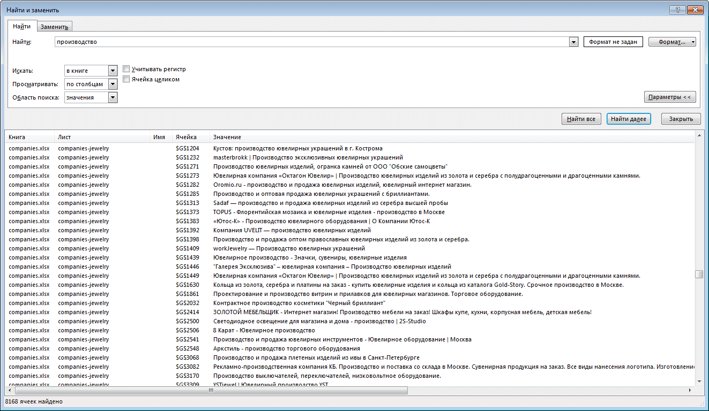
Task: Open the Просматривать dropdown set to по столбцам
Action: click(x=91, y=84)
